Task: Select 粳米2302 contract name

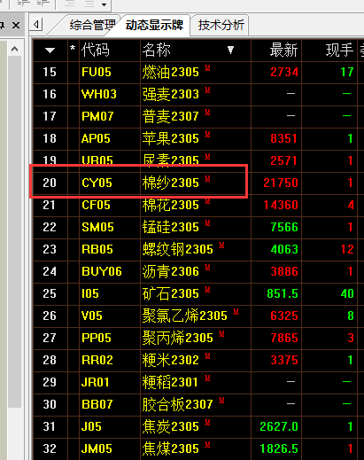Action: click(171, 360)
